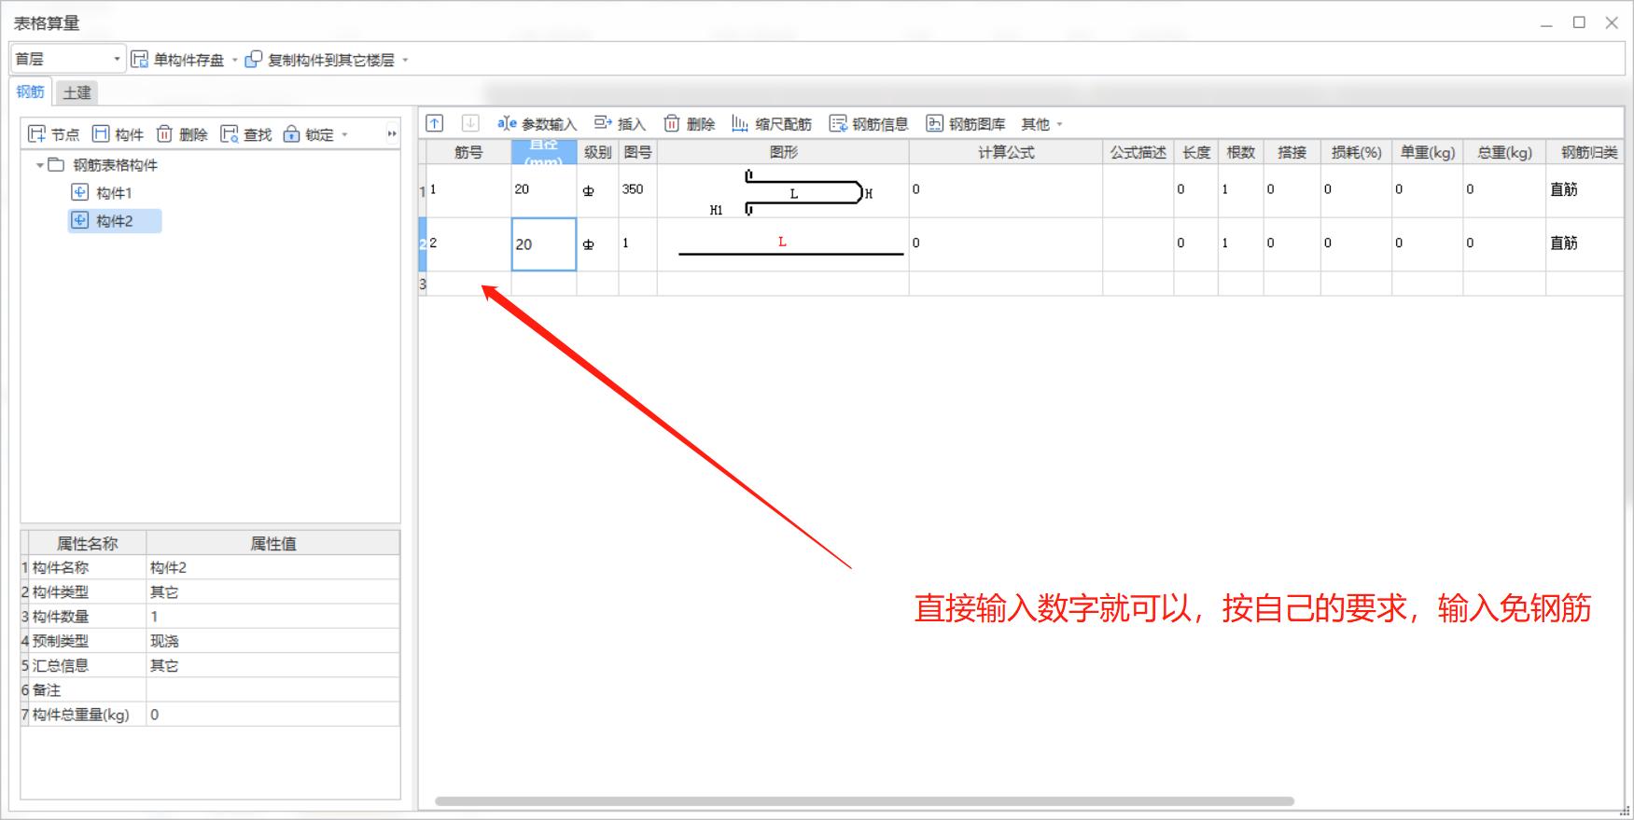Click diameter cell 20 in row 1
The height and width of the screenshot is (820, 1634).
coord(544,190)
